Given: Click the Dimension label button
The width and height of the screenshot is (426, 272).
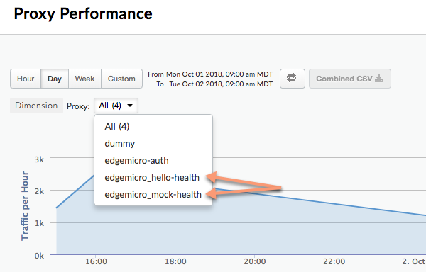Looking at the screenshot, I should (x=36, y=106).
